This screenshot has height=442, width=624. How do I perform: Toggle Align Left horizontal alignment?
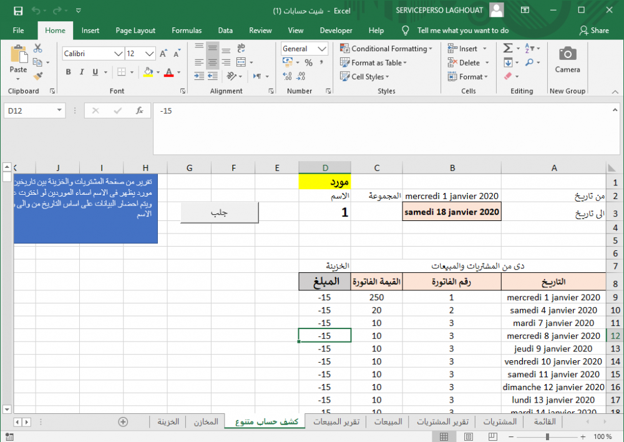(x=199, y=62)
